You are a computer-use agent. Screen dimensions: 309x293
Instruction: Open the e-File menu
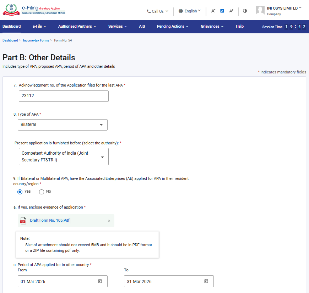[39, 26]
